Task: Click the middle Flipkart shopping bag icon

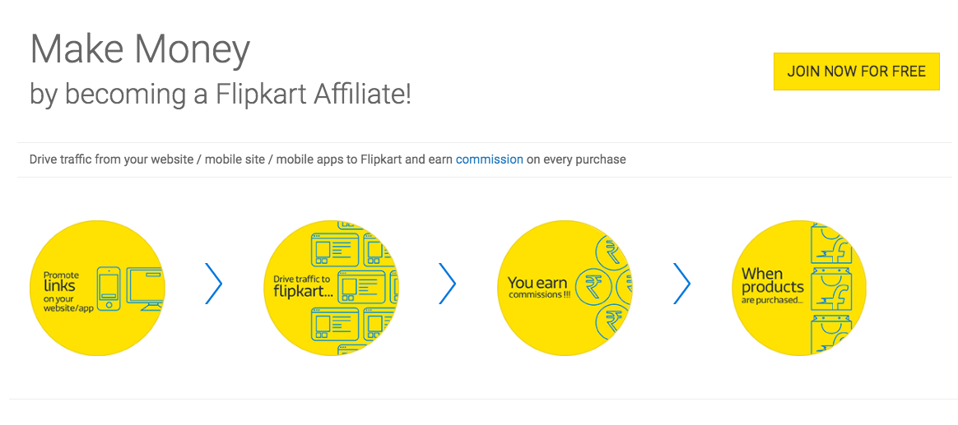Action: click(x=830, y=289)
